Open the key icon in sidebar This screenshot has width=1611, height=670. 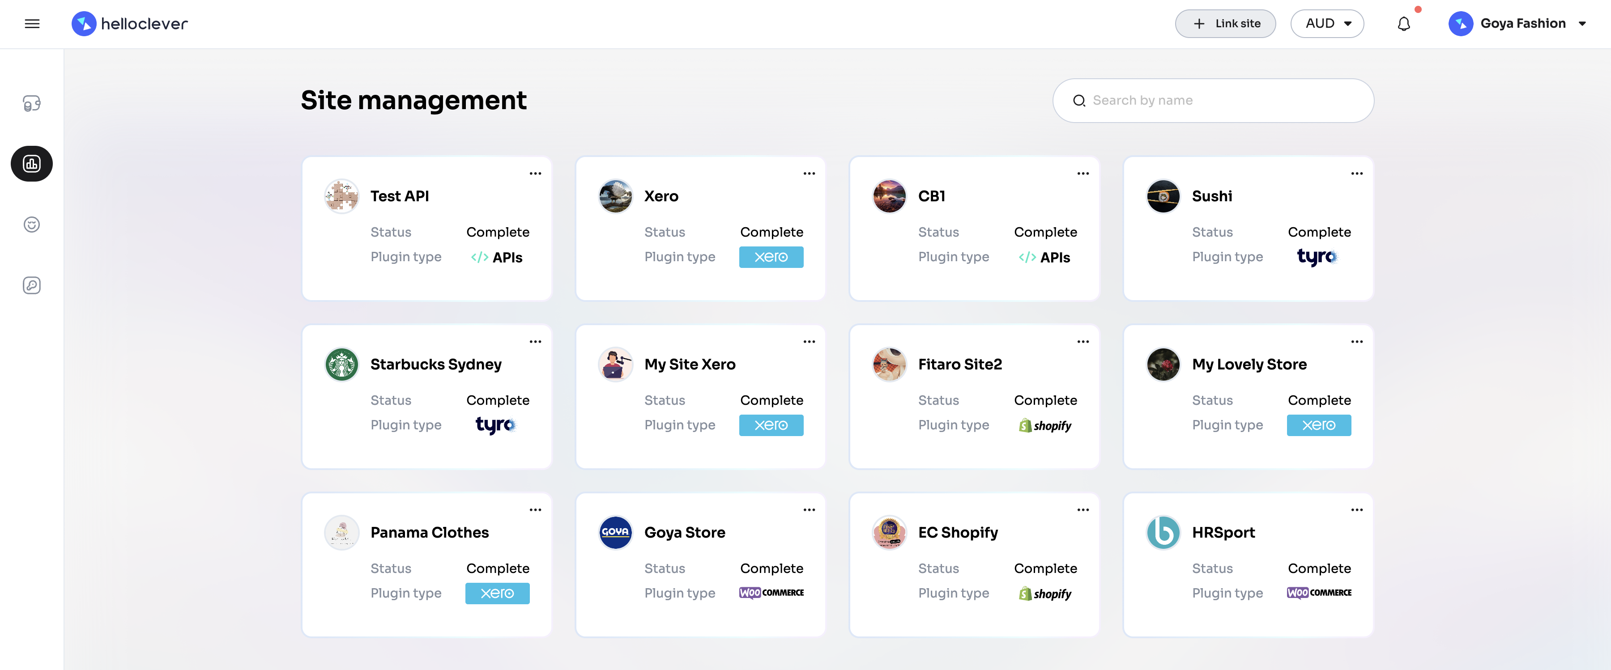coord(32,285)
